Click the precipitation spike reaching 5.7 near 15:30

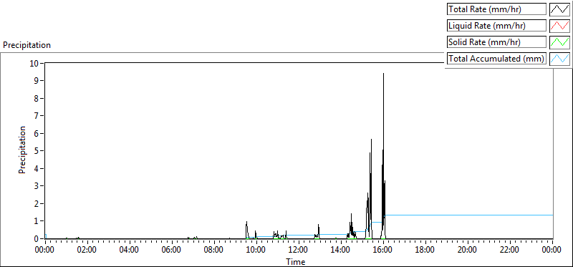point(371,140)
